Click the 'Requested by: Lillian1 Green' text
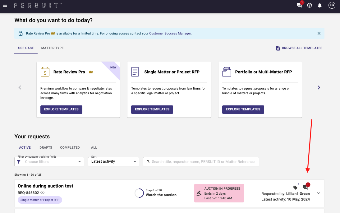 [286, 194]
